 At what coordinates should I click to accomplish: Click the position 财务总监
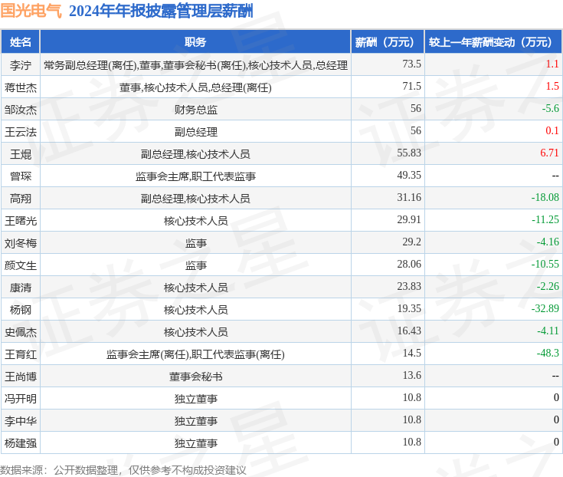(195, 110)
